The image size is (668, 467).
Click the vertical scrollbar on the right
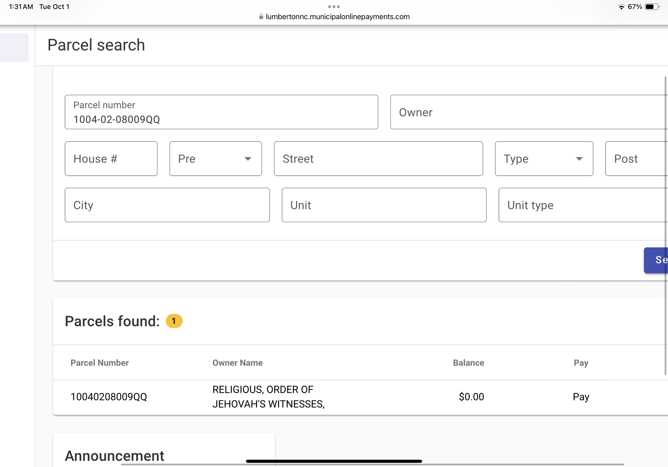(x=665, y=226)
